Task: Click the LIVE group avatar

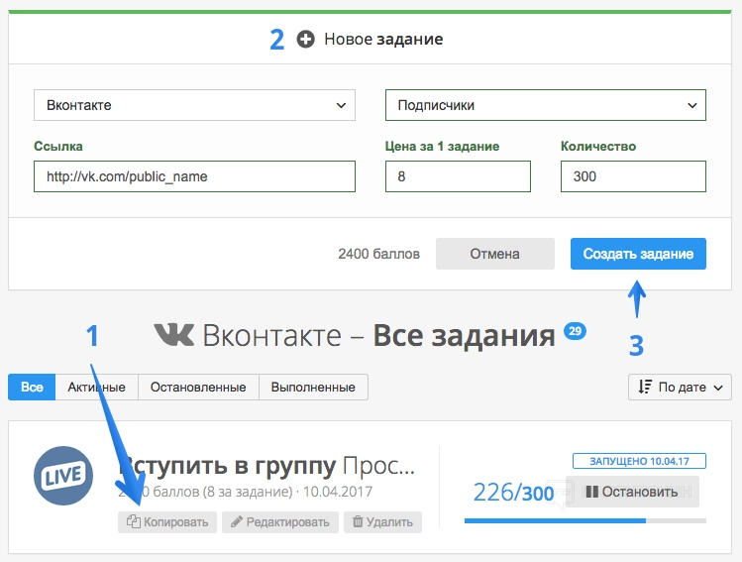Action: point(63,476)
